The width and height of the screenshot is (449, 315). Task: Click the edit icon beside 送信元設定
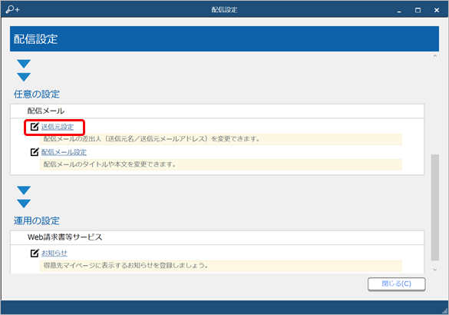[x=35, y=127]
